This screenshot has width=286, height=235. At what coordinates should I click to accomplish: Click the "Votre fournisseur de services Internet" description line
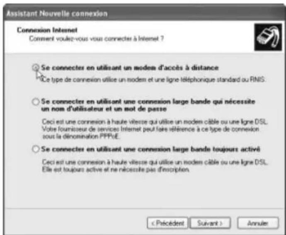click(150, 129)
